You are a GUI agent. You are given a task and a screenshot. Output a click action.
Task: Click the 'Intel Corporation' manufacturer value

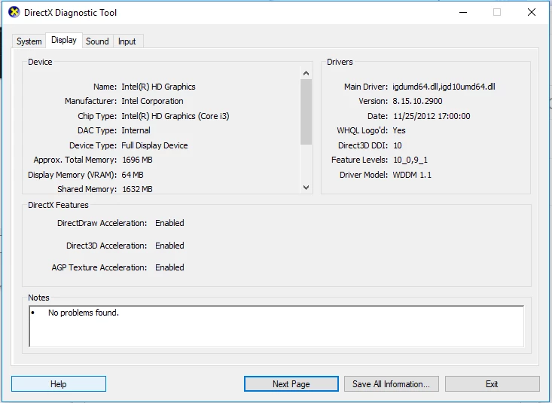[152, 101]
